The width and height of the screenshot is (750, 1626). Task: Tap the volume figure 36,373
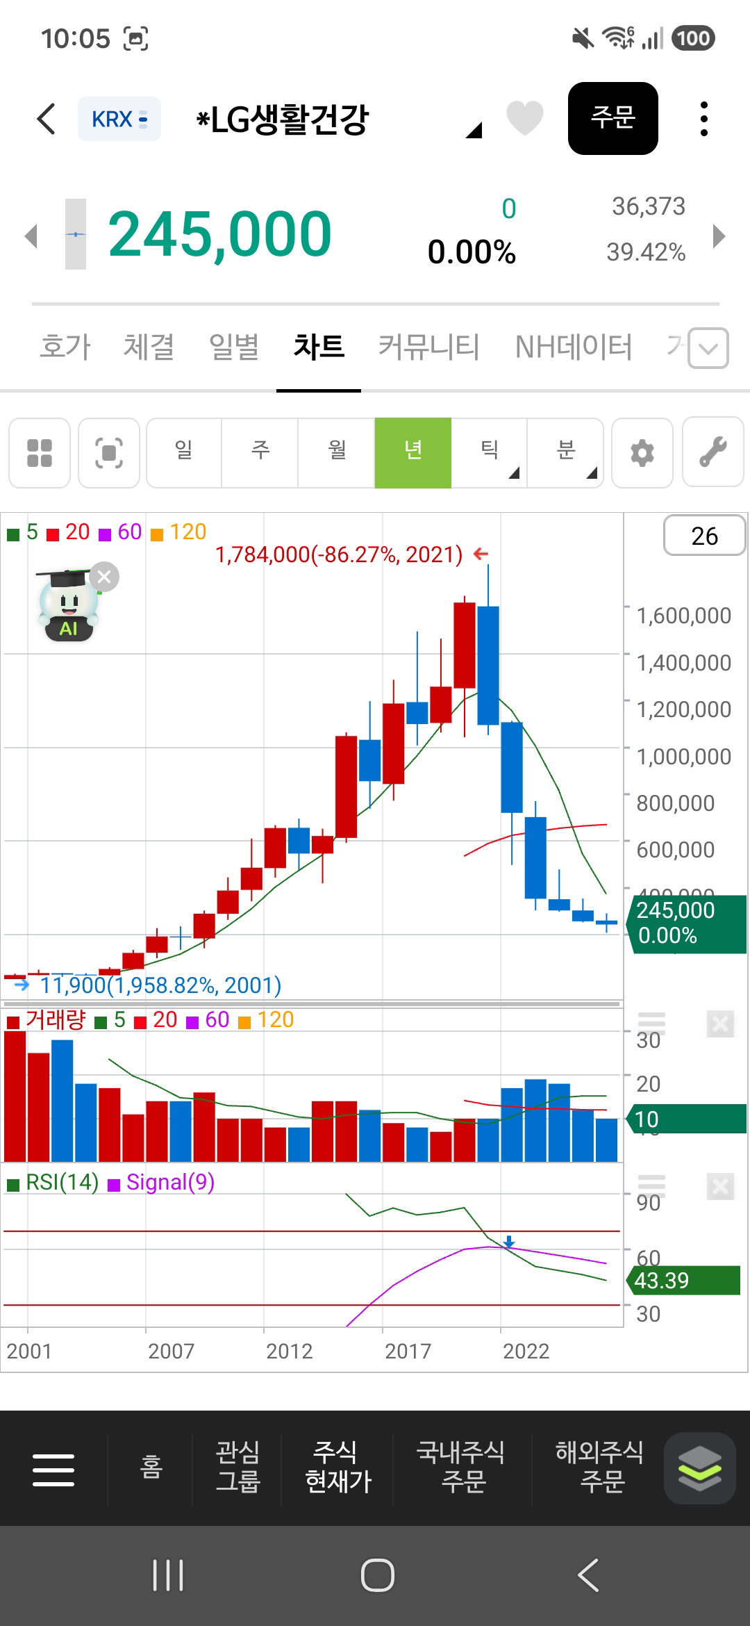(x=649, y=206)
